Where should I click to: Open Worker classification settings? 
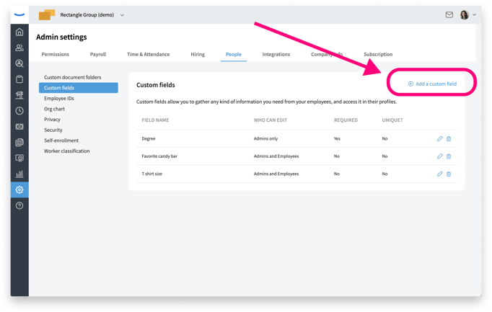coord(67,151)
